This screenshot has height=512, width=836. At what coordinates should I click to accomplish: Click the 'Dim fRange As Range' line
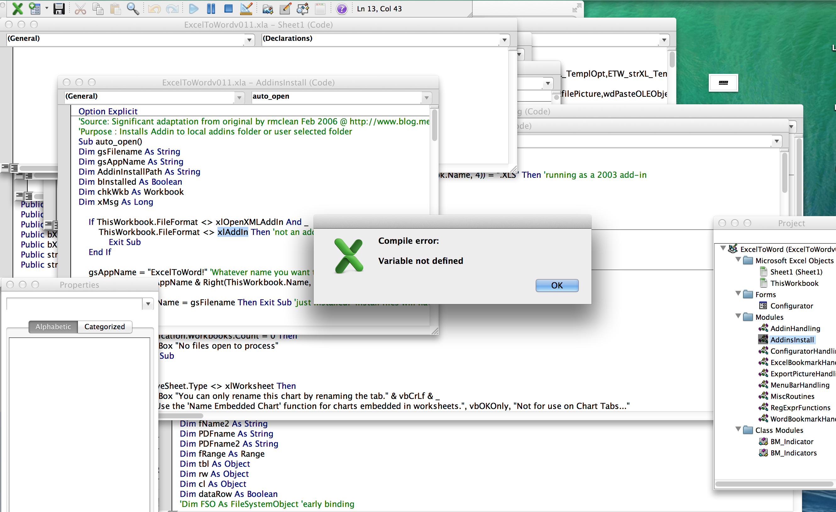[x=222, y=454]
